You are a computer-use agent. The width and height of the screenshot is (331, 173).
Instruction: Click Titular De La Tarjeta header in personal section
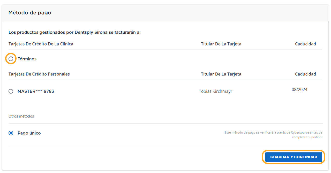pos(221,74)
